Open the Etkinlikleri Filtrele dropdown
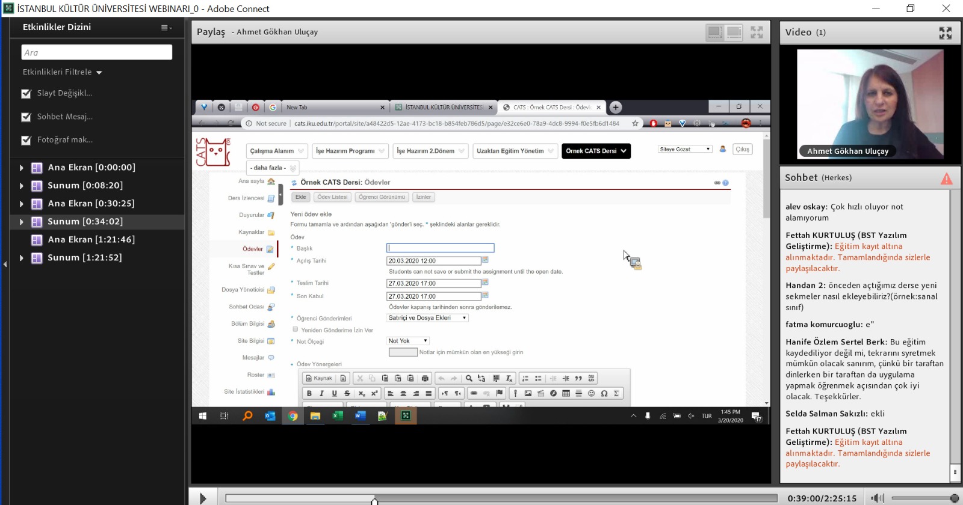The image size is (963, 505). tap(63, 72)
